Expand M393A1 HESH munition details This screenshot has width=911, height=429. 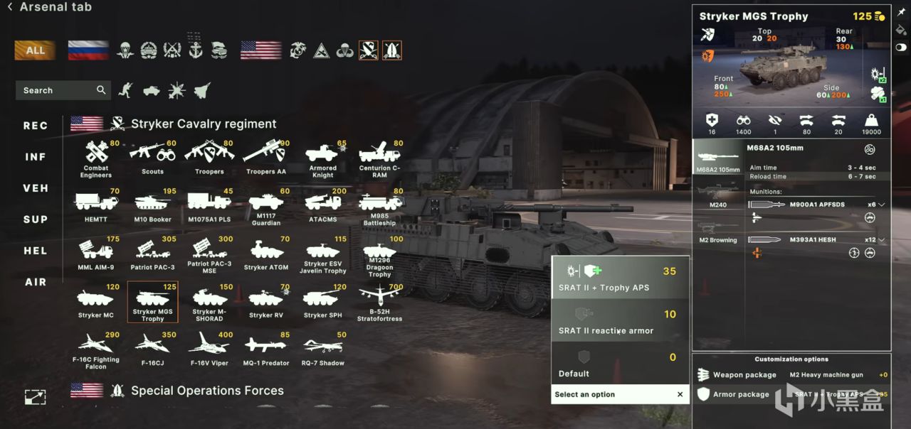tap(882, 240)
